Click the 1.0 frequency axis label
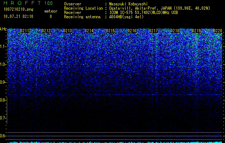This screenshot has height=143, width=225. point(3,64)
